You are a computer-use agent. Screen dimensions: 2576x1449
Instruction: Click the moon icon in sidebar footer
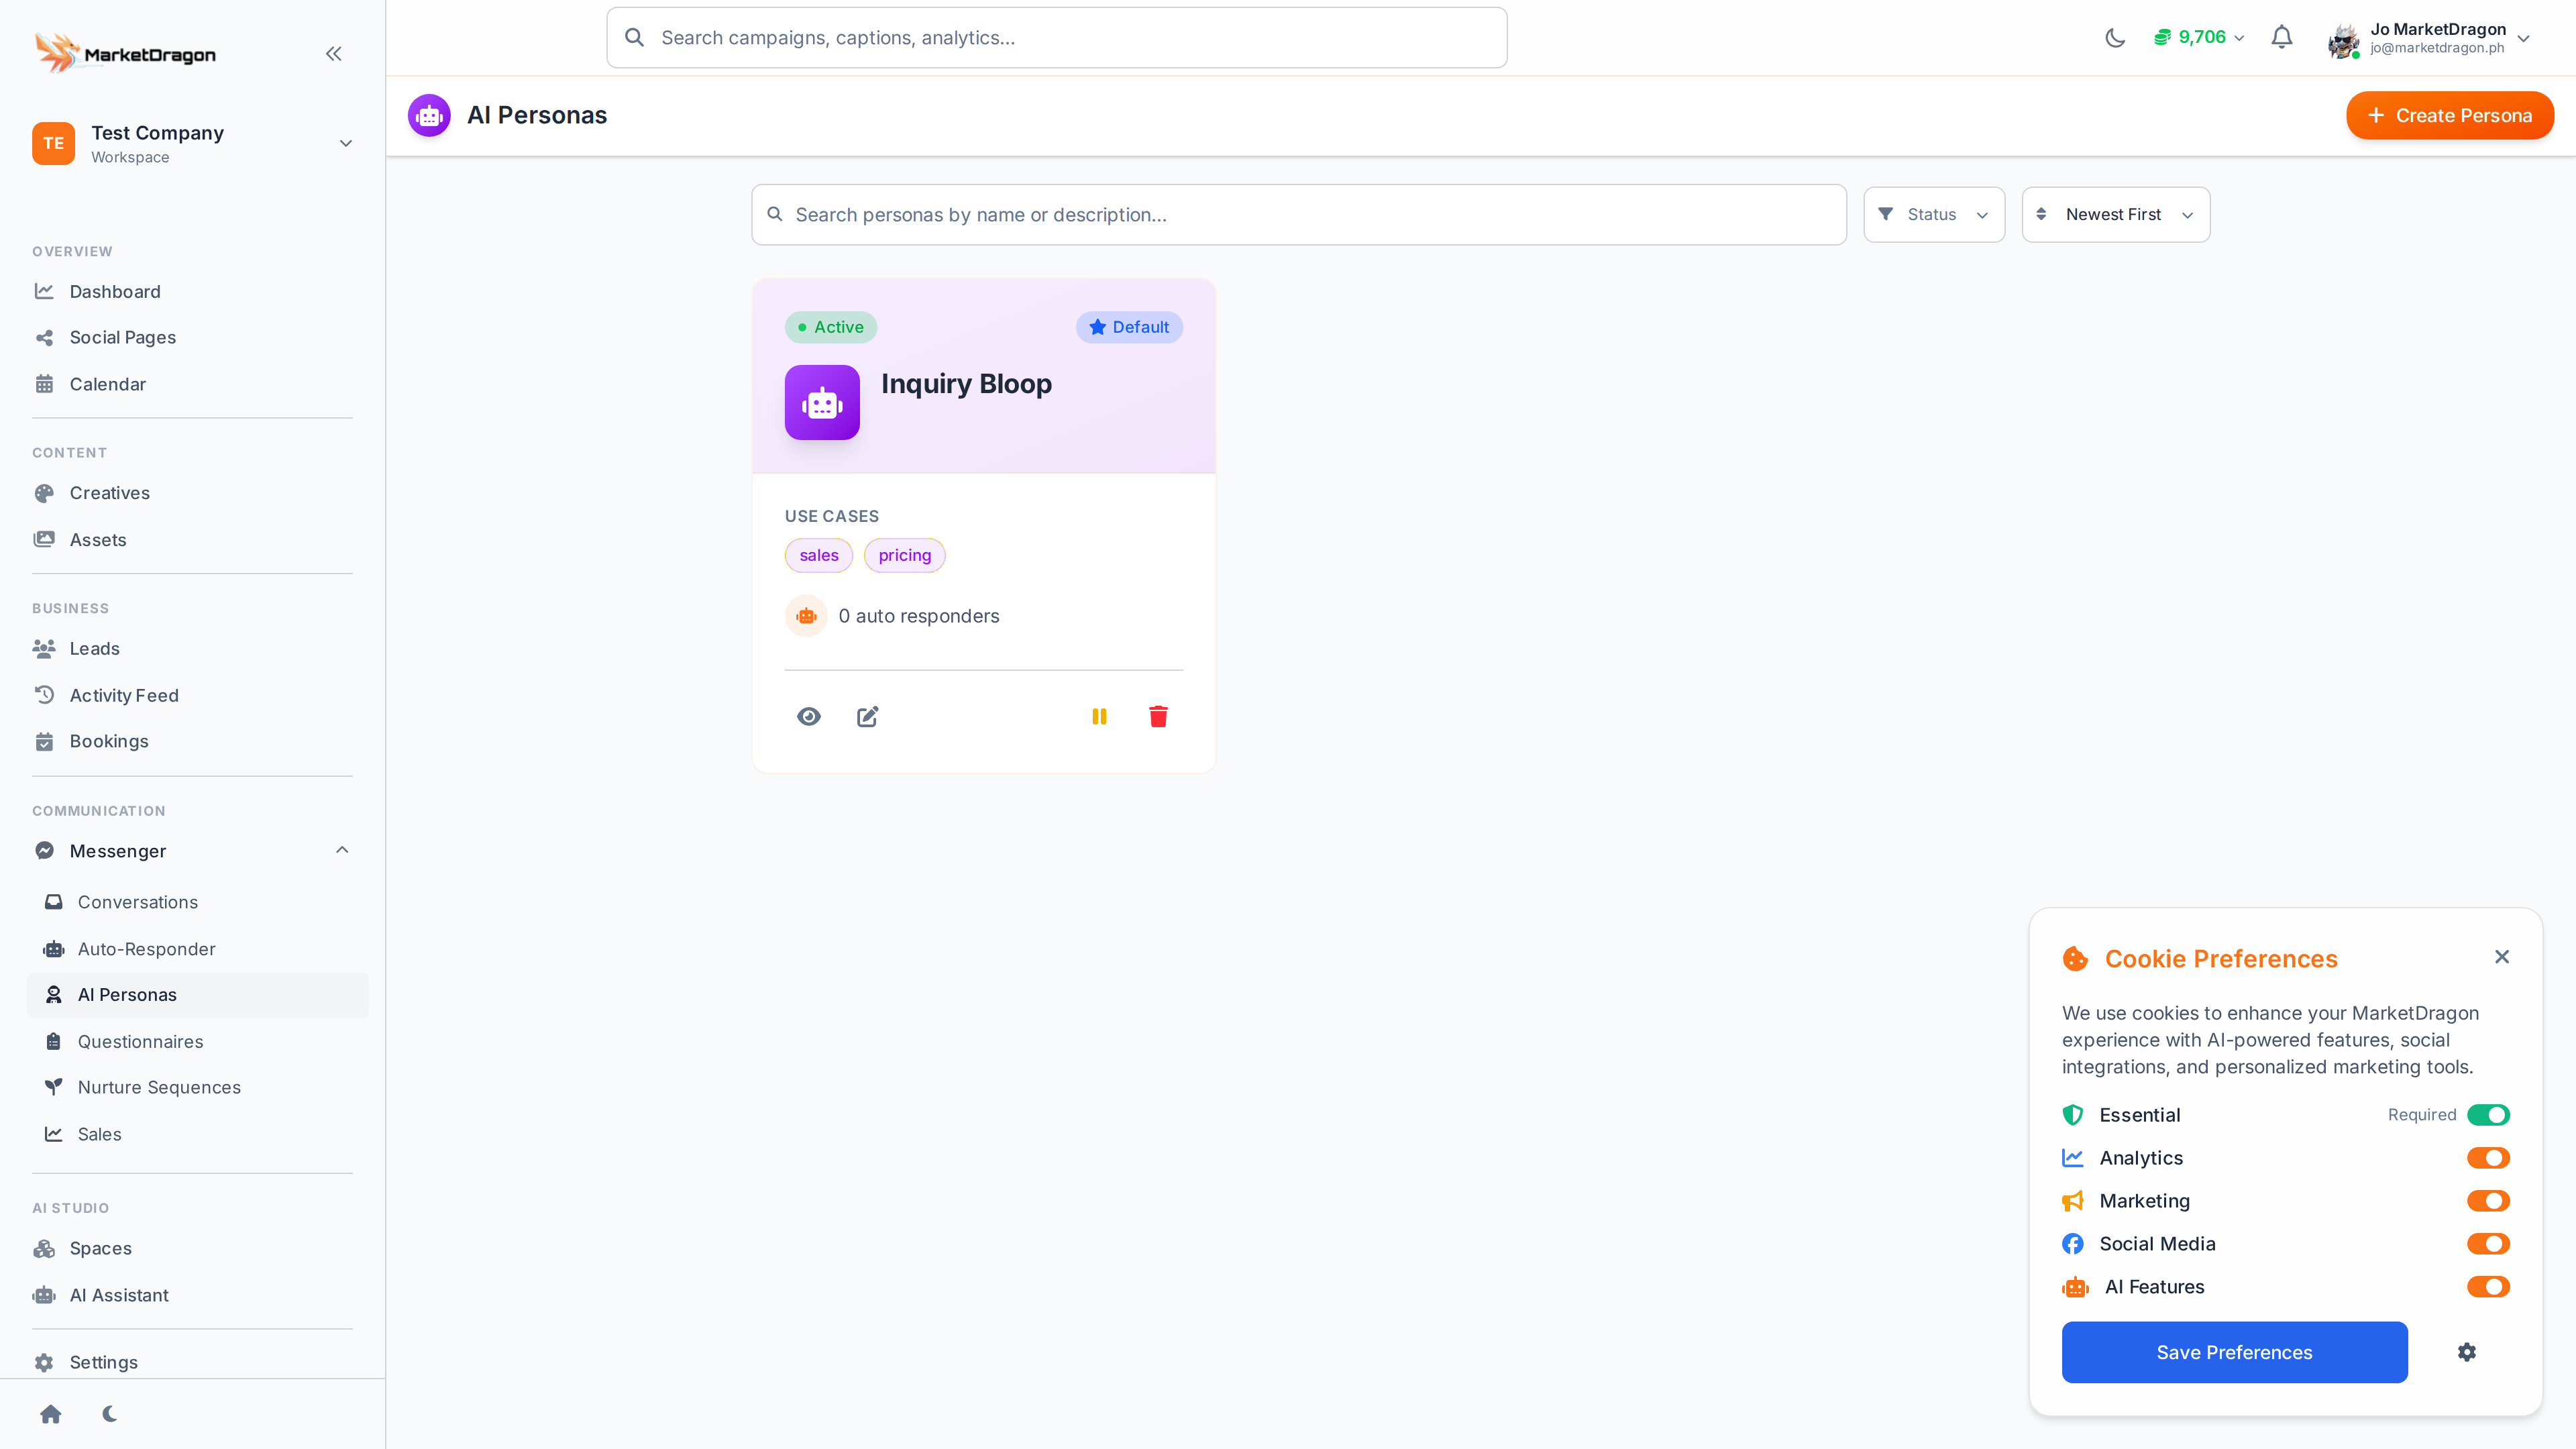pos(110,1414)
